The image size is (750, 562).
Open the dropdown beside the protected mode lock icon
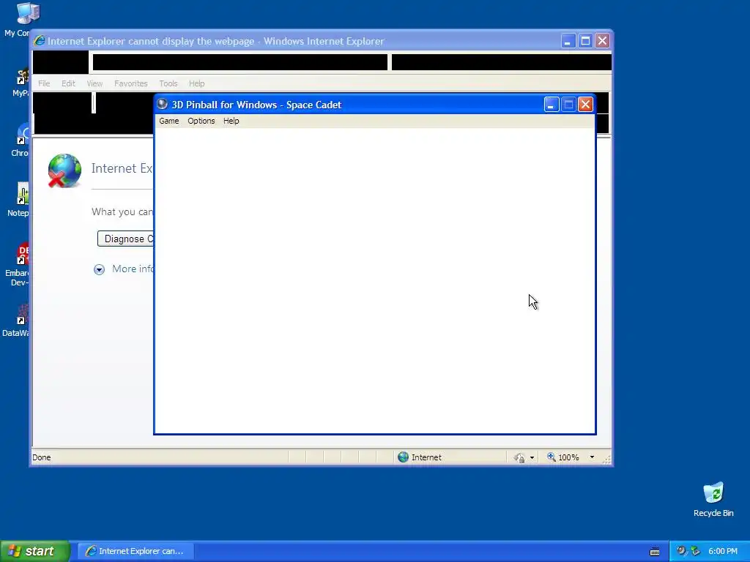point(532,458)
